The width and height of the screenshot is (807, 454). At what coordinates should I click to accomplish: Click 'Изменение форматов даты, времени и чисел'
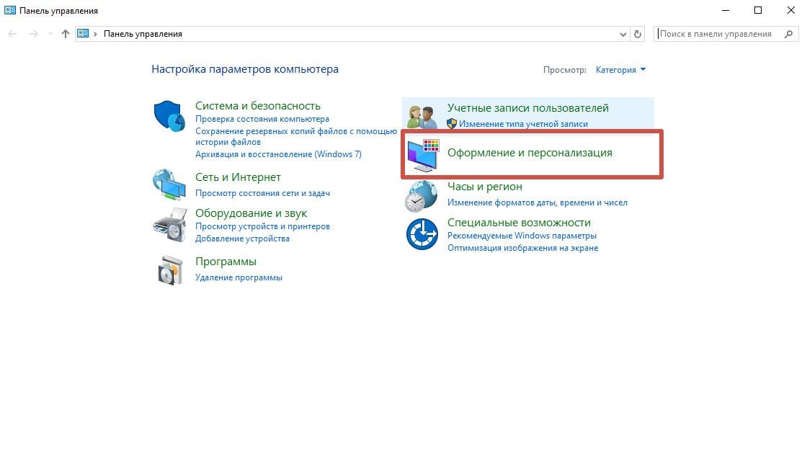(538, 202)
